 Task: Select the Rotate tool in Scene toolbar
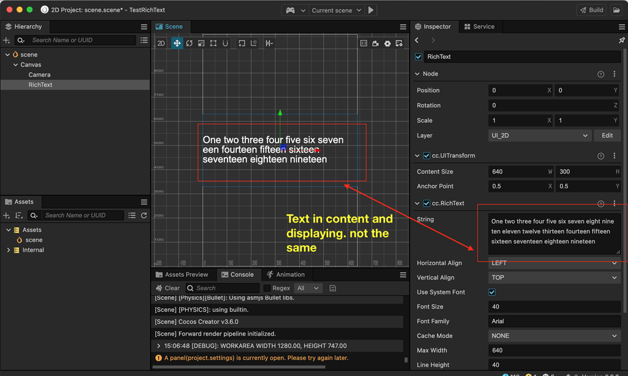click(x=189, y=44)
